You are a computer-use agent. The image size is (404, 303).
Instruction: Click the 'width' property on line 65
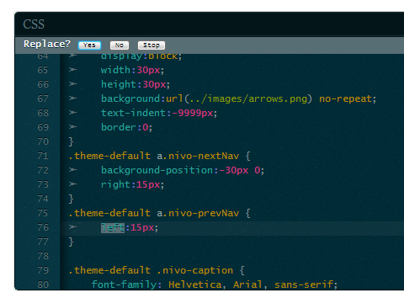pos(115,70)
